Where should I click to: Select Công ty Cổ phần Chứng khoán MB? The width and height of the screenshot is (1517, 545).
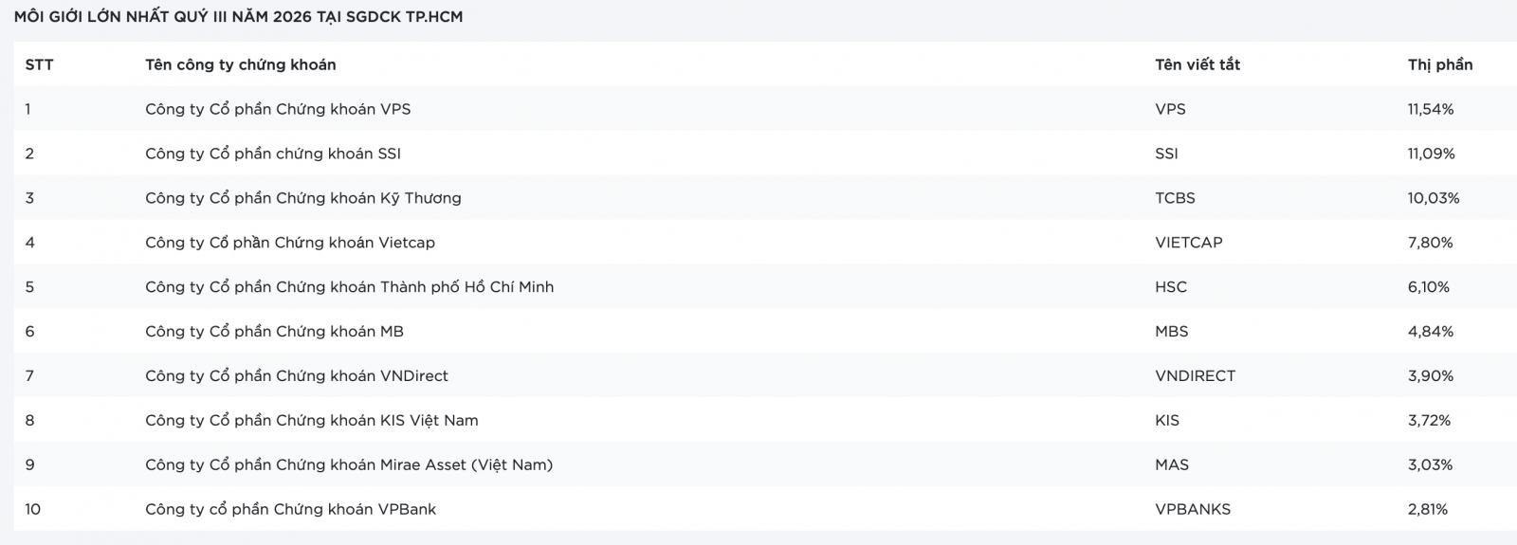pos(274,332)
